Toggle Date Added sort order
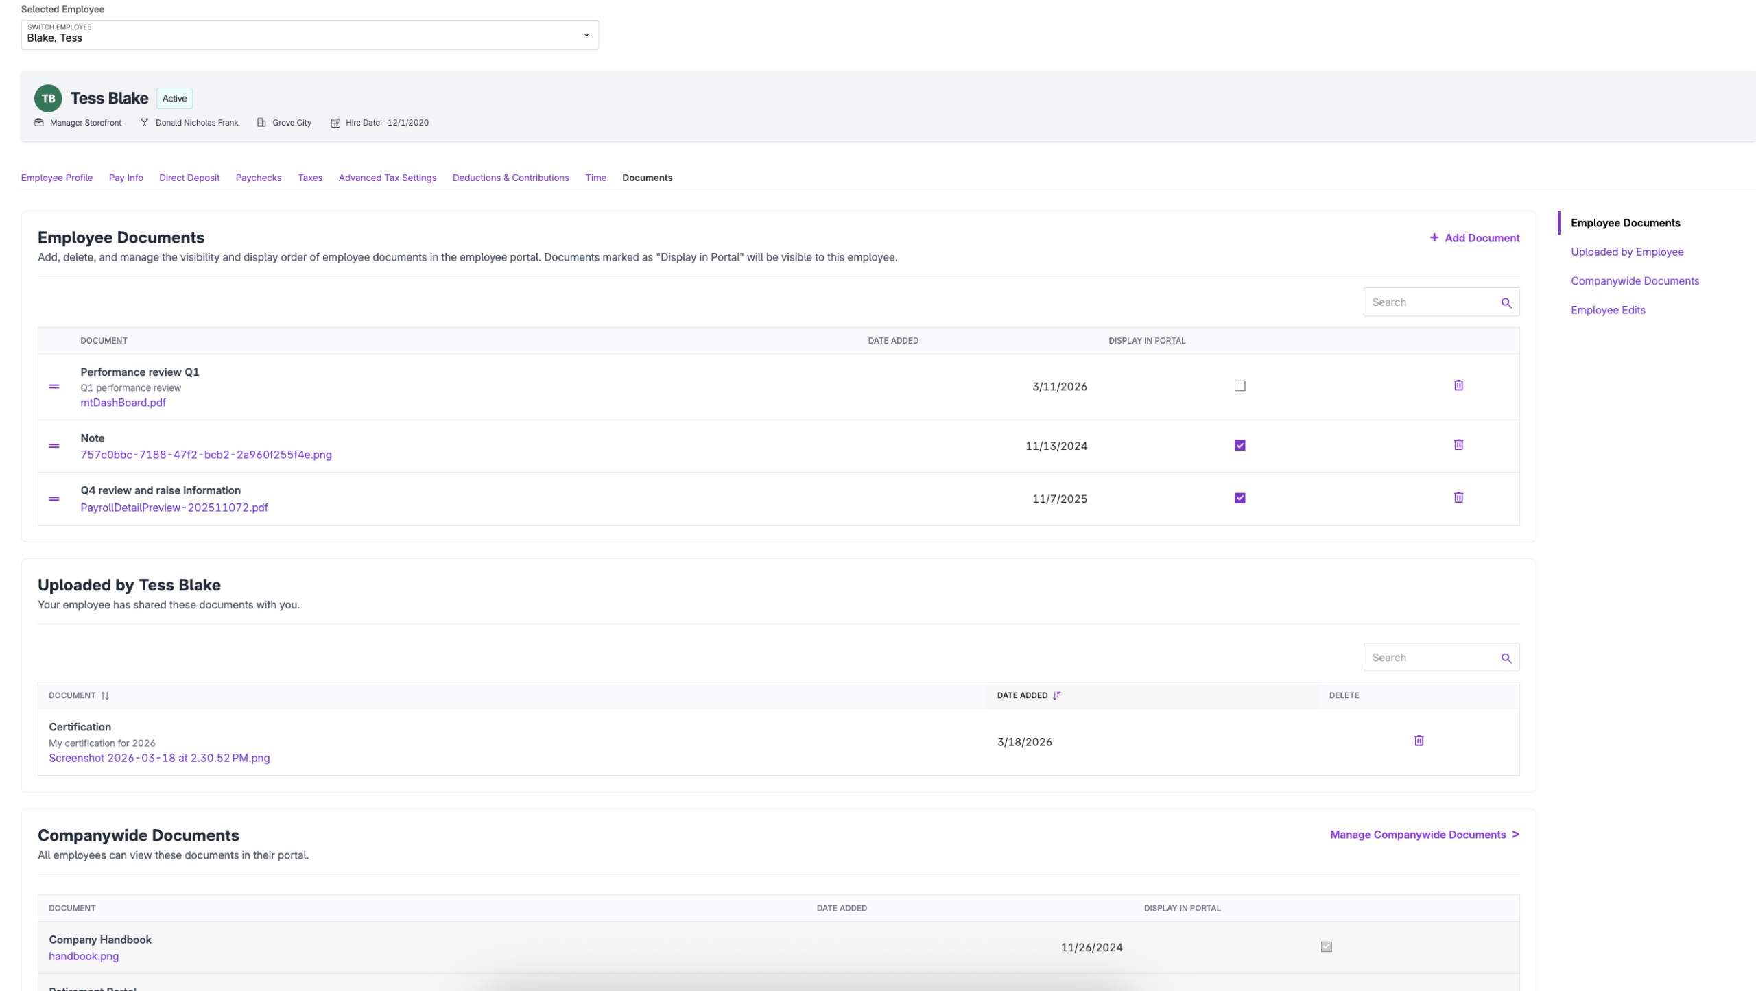This screenshot has height=991, width=1756. [1056, 695]
